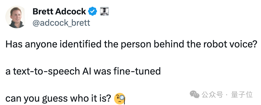Click the line 'can you guess who it is?'
The image size is (261, 105).
[x=58, y=99]
